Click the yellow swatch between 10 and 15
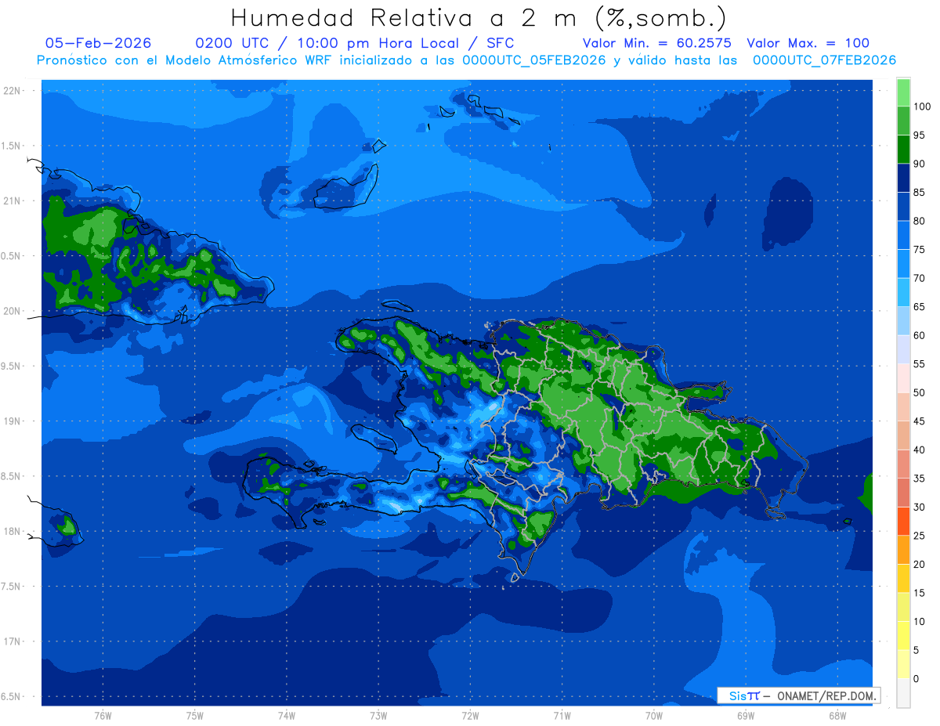 pyautogui.click(x=903, y=607)
